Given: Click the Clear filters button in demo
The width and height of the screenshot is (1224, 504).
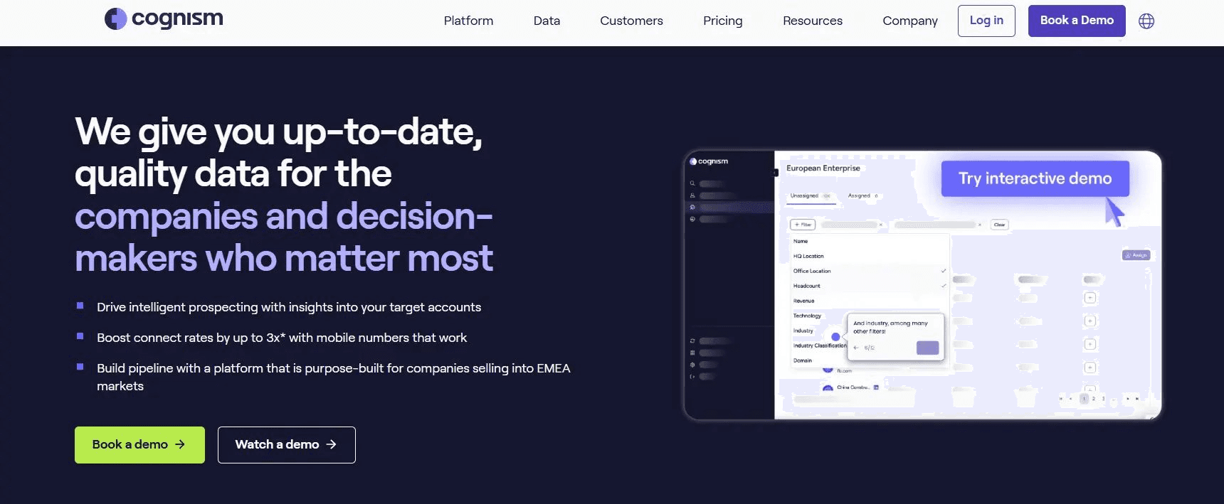Looking at the screenshot, I should (x=999, y=225).
